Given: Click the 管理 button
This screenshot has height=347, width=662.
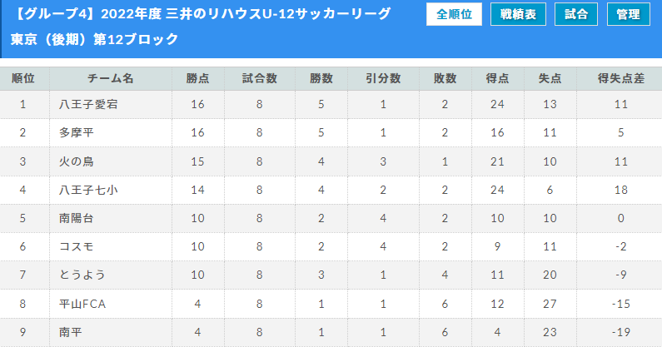Looking at the screenshot, I should click(629, 15).
